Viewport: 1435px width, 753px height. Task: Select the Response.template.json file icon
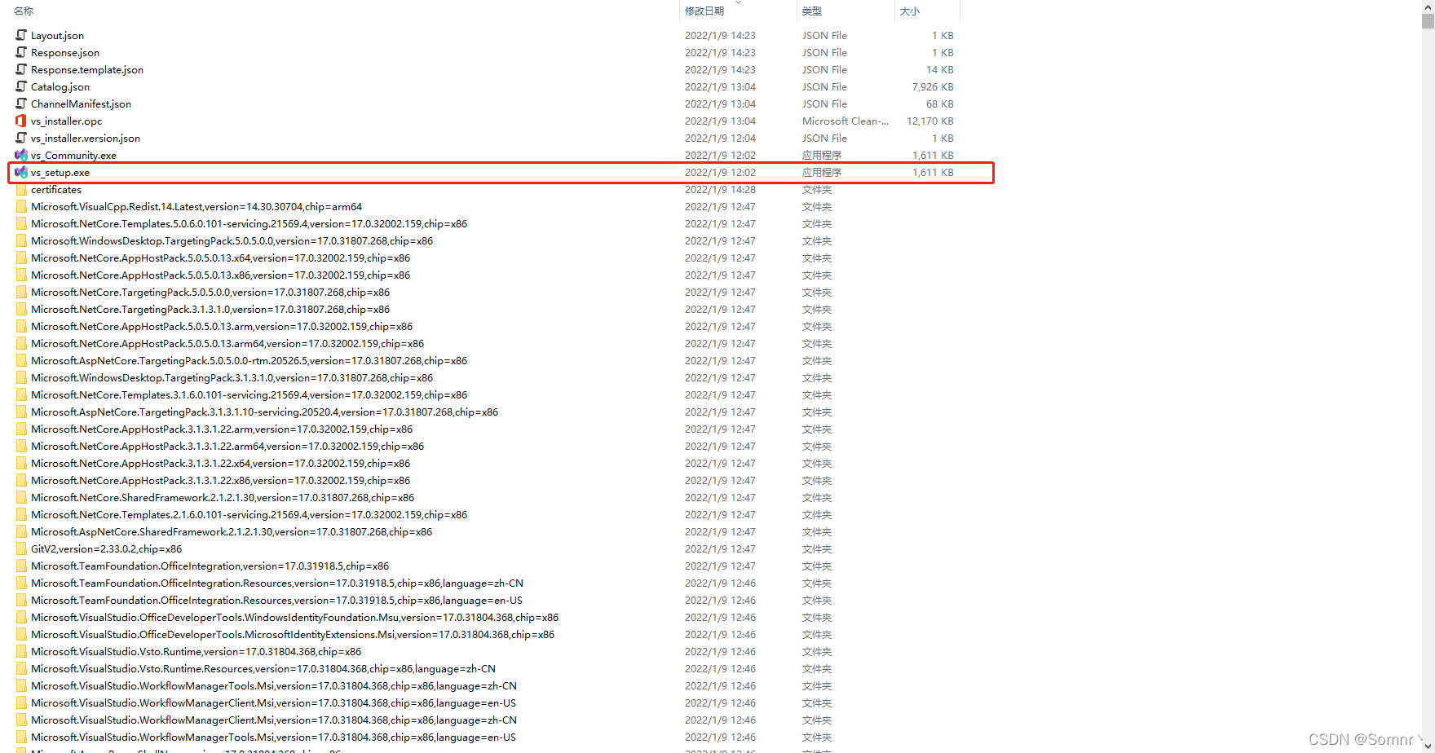pyautogui.click(x=21, y=69)
